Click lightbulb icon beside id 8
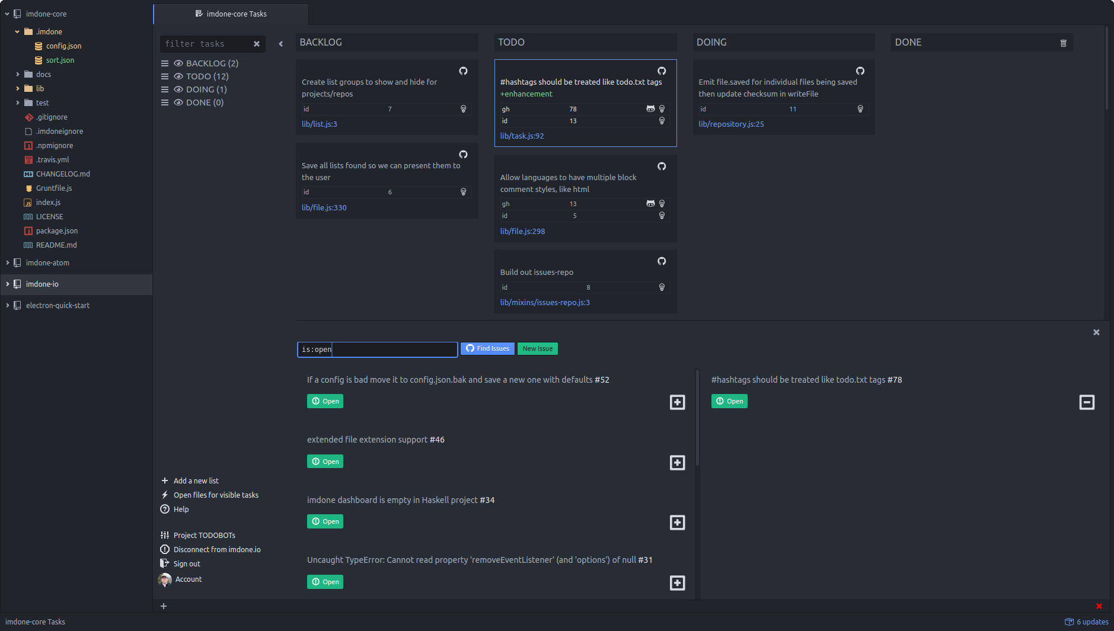The image size is (1114, 631). click(662, 287)
